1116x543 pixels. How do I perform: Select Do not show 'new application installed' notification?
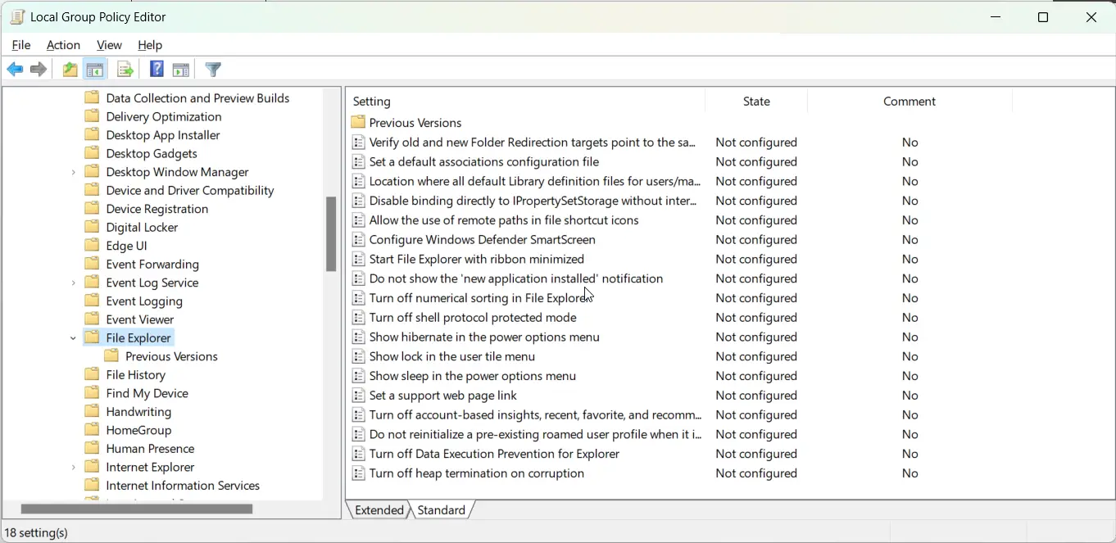516,278
